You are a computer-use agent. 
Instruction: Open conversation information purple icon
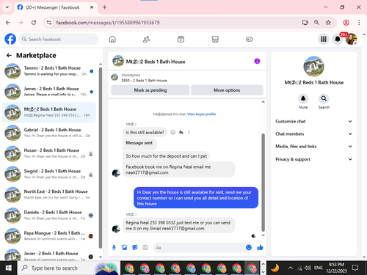pyautogui.click(x=257, y=61)
